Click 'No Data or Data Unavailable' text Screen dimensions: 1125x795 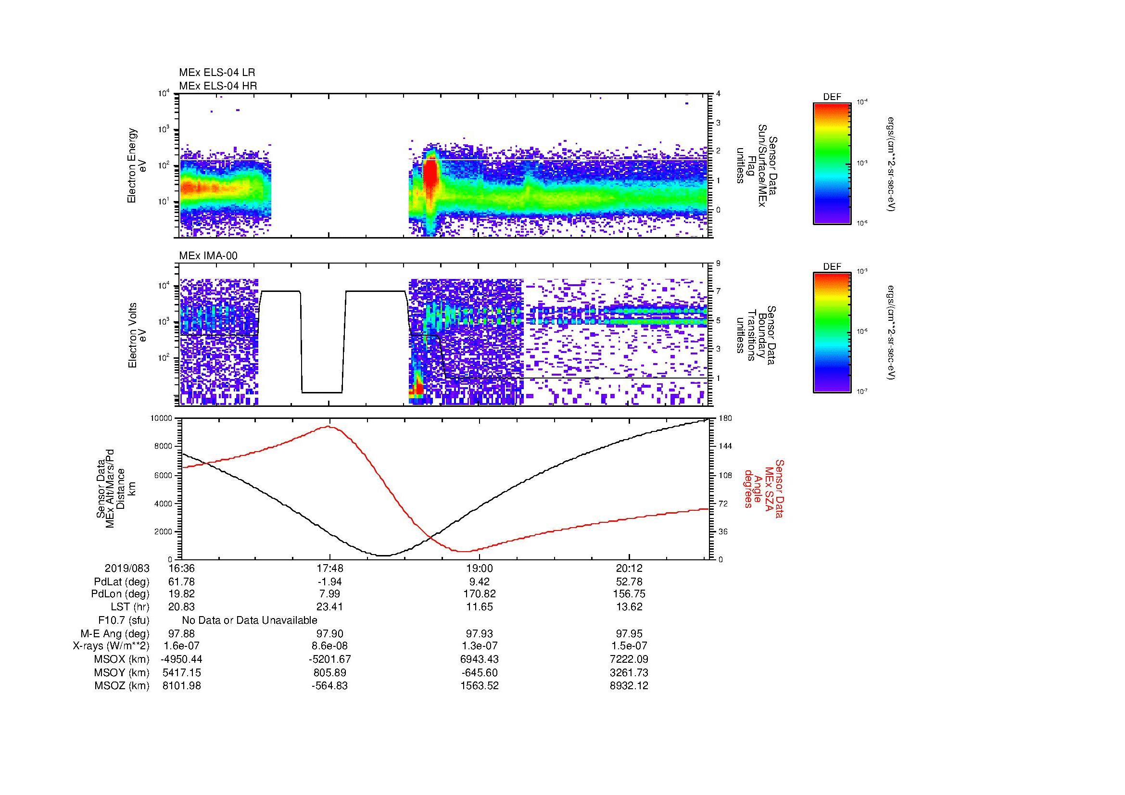click(x=250, y=620)
